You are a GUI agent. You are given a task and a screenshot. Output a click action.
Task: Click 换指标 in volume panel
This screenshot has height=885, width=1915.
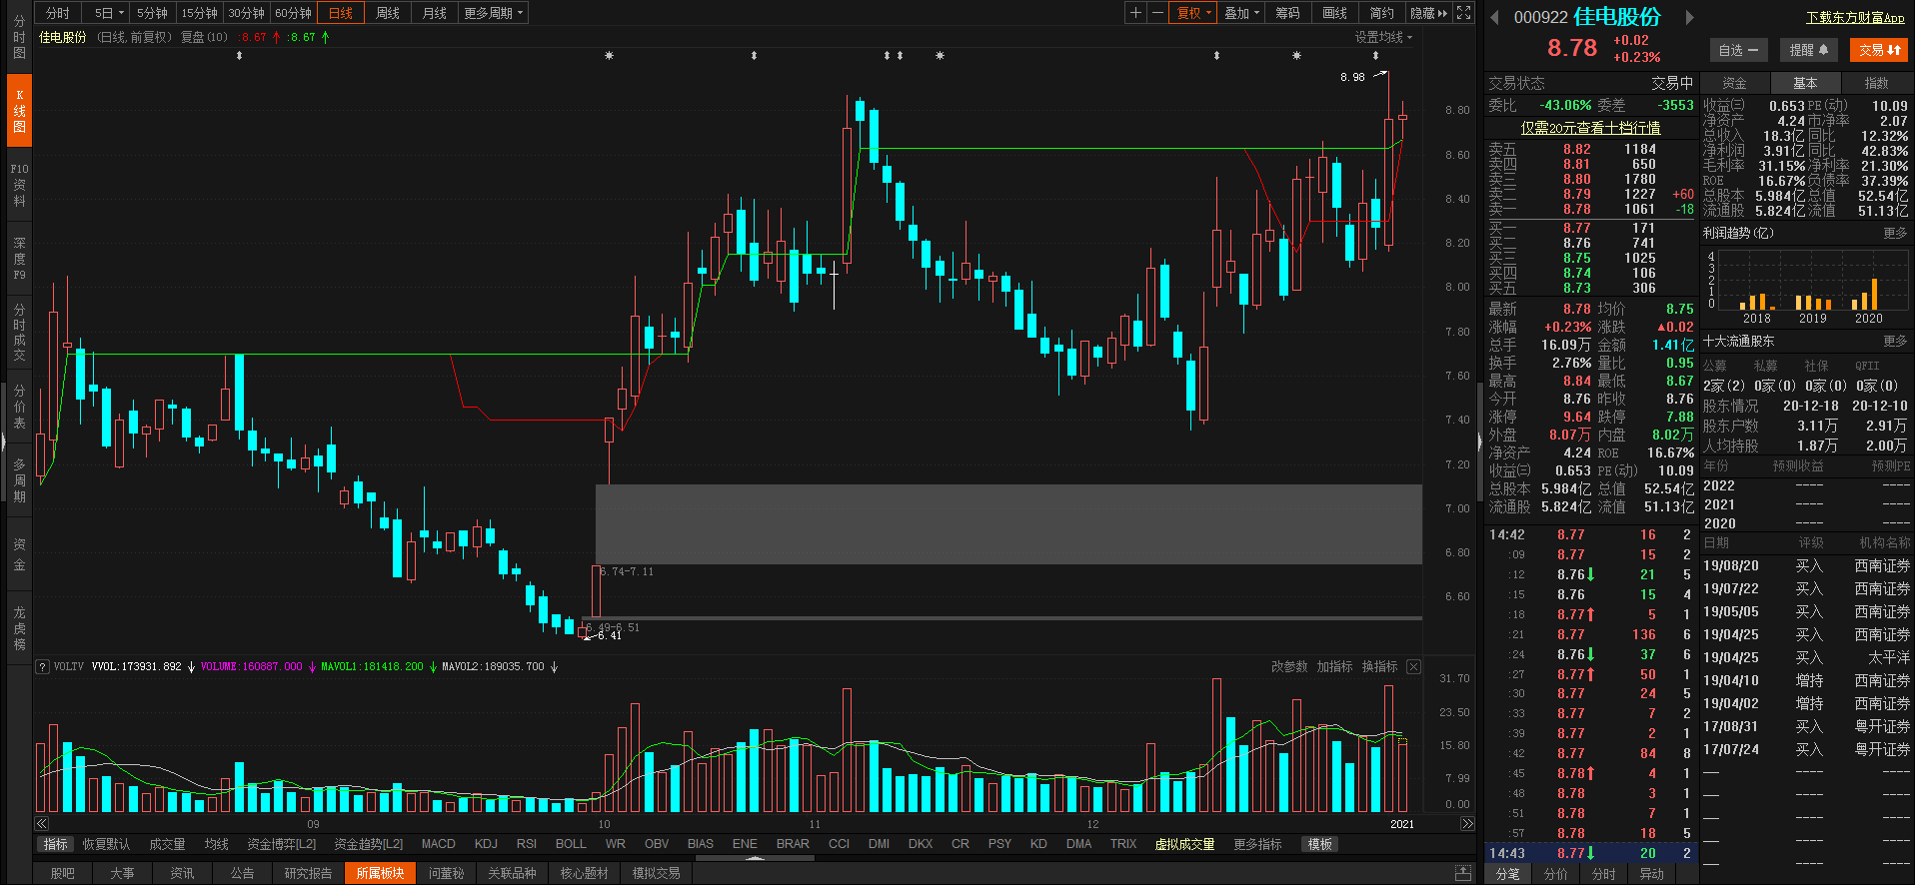click(x=1379, y=666)
